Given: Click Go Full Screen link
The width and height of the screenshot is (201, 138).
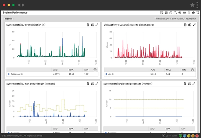Looking at the screenshot, I should 171,136.
